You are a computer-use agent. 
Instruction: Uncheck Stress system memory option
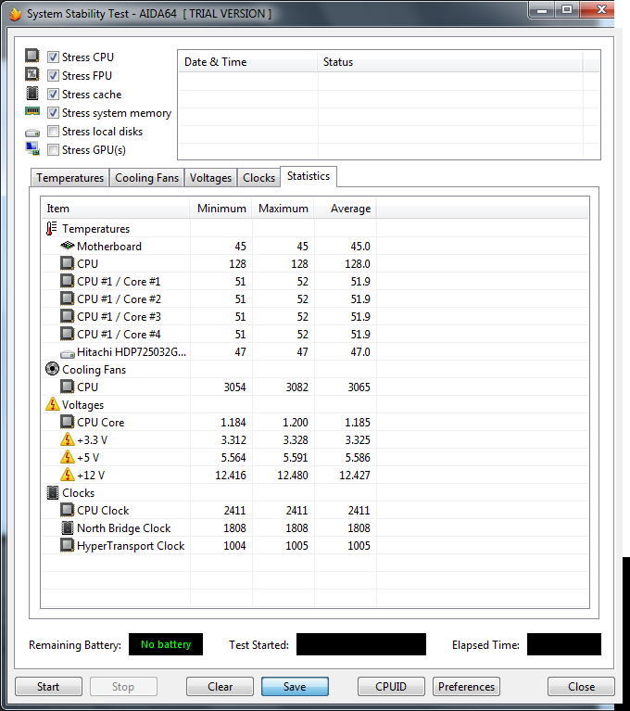[54, 113]
